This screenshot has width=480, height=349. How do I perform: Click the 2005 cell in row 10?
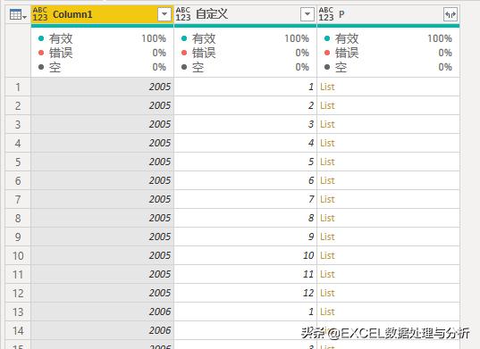[102, 255]
